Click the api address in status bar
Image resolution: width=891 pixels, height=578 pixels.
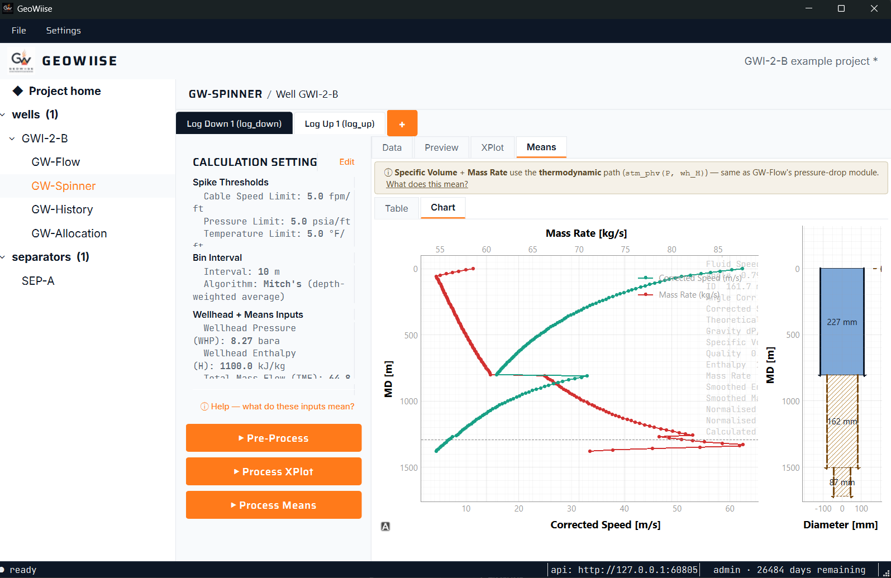click(625, 570)
